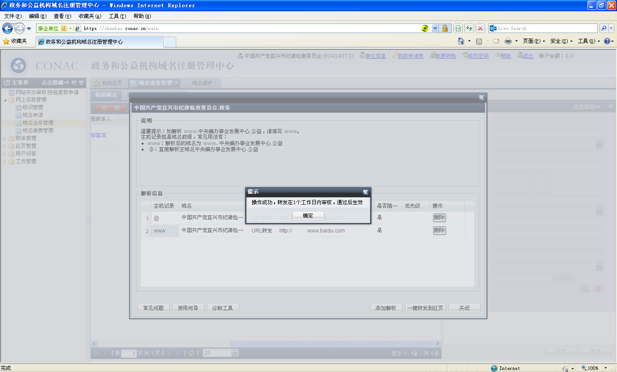Close the domain resolution dialog with its X

pyautogui.click(x=482, y=98)
